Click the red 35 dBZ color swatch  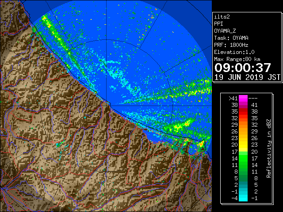(x=243, y=112)
